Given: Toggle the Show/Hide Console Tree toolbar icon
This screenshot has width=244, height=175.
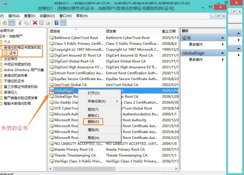Looking at the screenshot, I should point(11,23).
